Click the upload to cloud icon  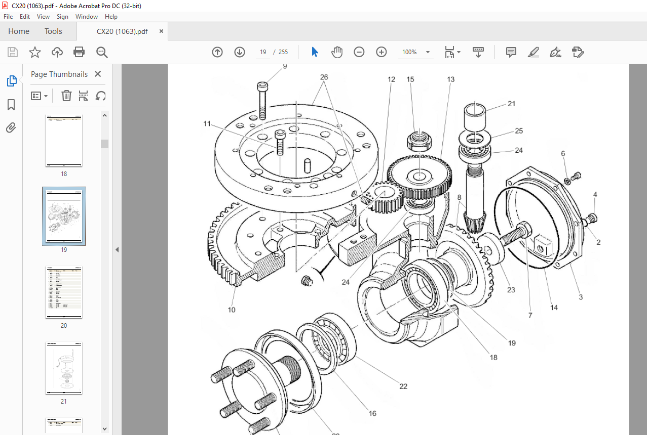tap(57, 52)
